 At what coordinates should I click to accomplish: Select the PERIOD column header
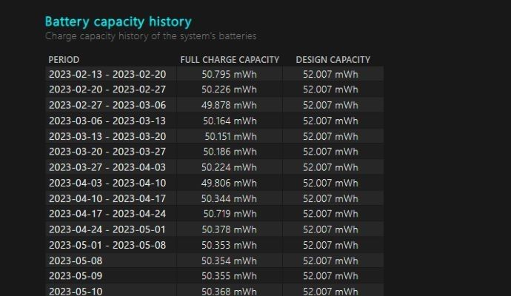click(64, 60)
